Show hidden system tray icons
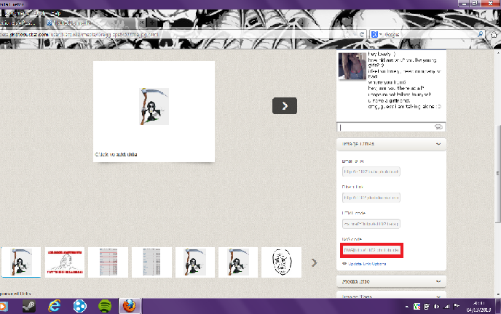501x314 pixels. (x=407, y=307)
